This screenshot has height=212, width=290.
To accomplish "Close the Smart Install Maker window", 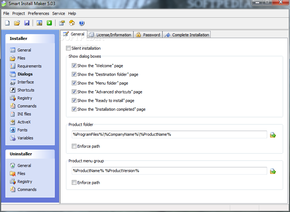I will [x=281, y=3].
